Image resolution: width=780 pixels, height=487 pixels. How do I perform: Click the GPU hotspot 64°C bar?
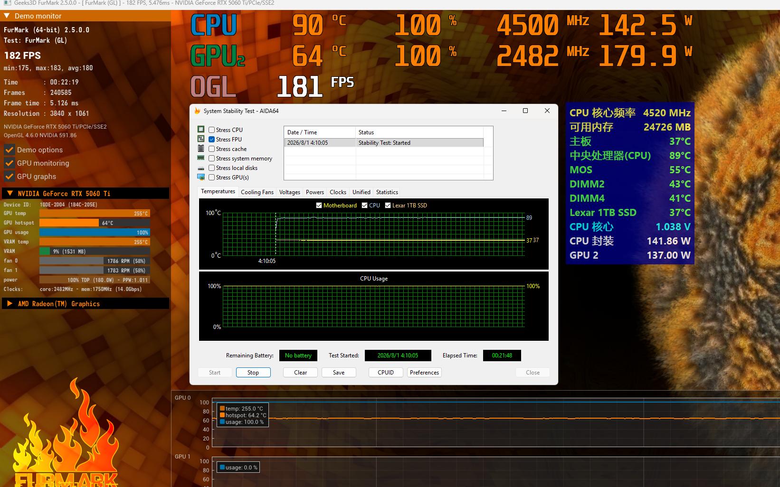coord(95,223)
